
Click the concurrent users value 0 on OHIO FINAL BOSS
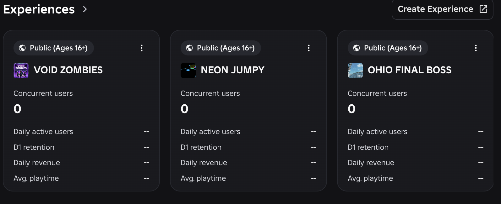pos(352,109)
